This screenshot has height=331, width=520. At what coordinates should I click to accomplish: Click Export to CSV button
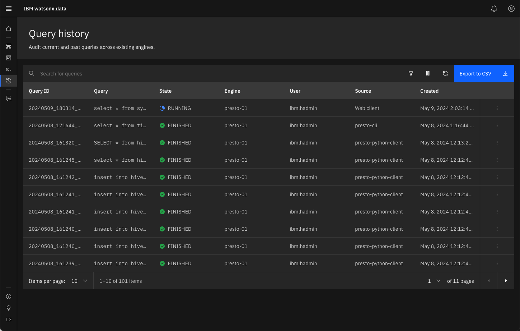point(484,73)
